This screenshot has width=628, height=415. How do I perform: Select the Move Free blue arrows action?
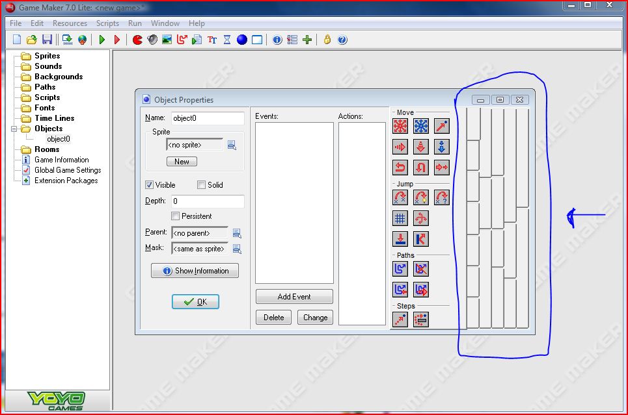[422, 126]
